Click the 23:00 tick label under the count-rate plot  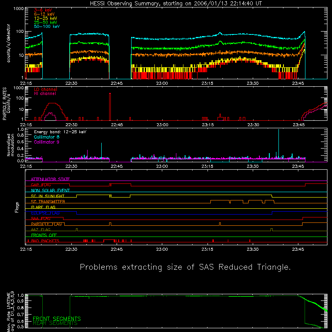[162, 83]
